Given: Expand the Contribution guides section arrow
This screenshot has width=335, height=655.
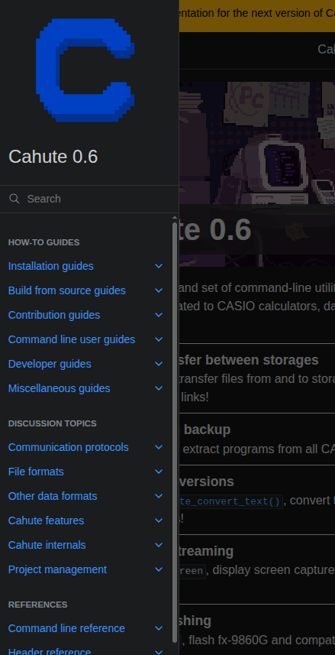Looking at the screenshot, I should point(159,315).
